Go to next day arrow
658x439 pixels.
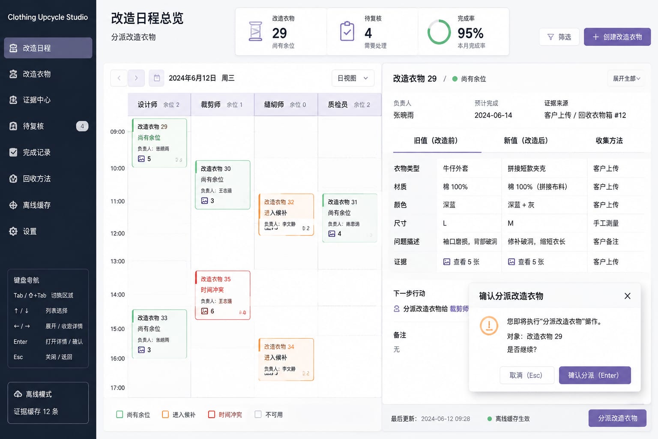click(136, 78)
